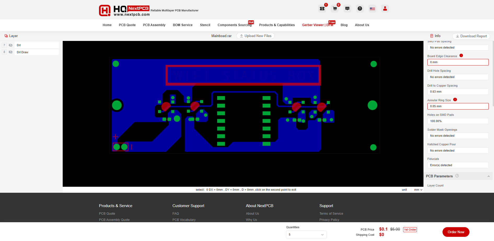Screen dimensions: 494x241
Task: Click the US flag language icon
Action: tap(372, 9)
